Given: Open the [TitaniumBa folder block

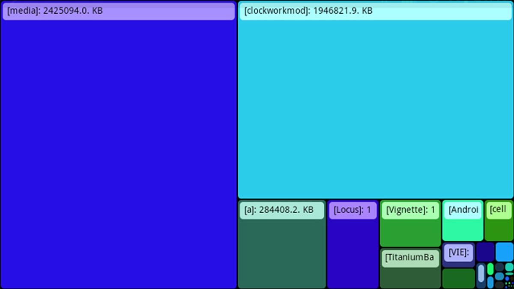Looking at the screenshot, I should [410, 268].
